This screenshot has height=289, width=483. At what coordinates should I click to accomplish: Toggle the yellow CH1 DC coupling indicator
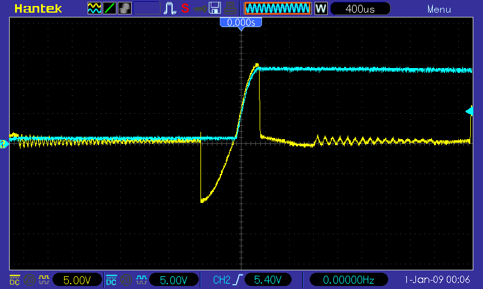tap(14, 280)
